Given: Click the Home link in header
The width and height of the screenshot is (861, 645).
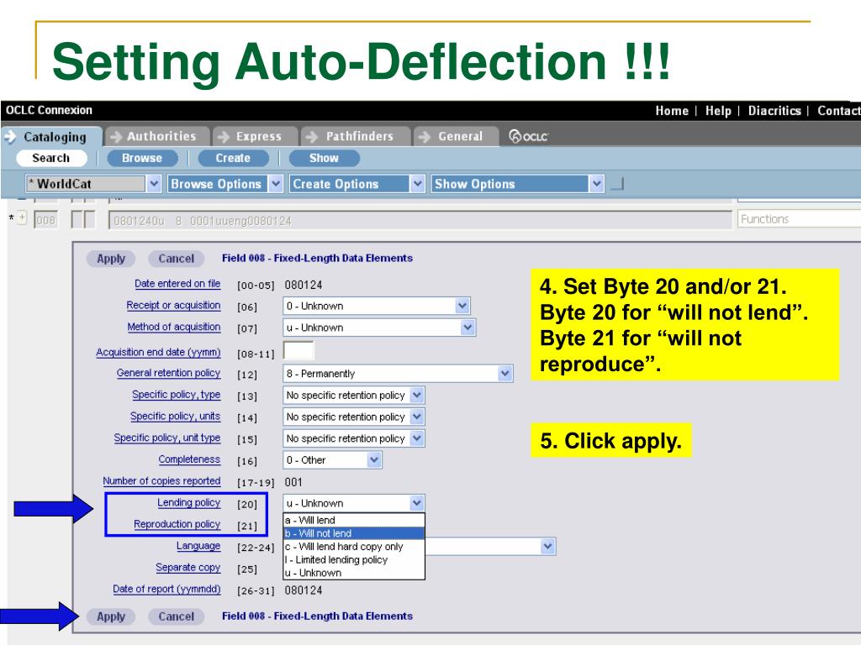Looking at the screenshot, I should pyautogui.click(x=672, y=111).
